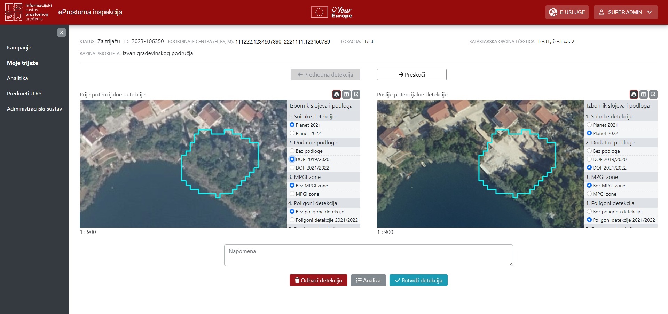Click polygon flag icon above the before-detection map
Screen dimensions: 668x314
356,94
